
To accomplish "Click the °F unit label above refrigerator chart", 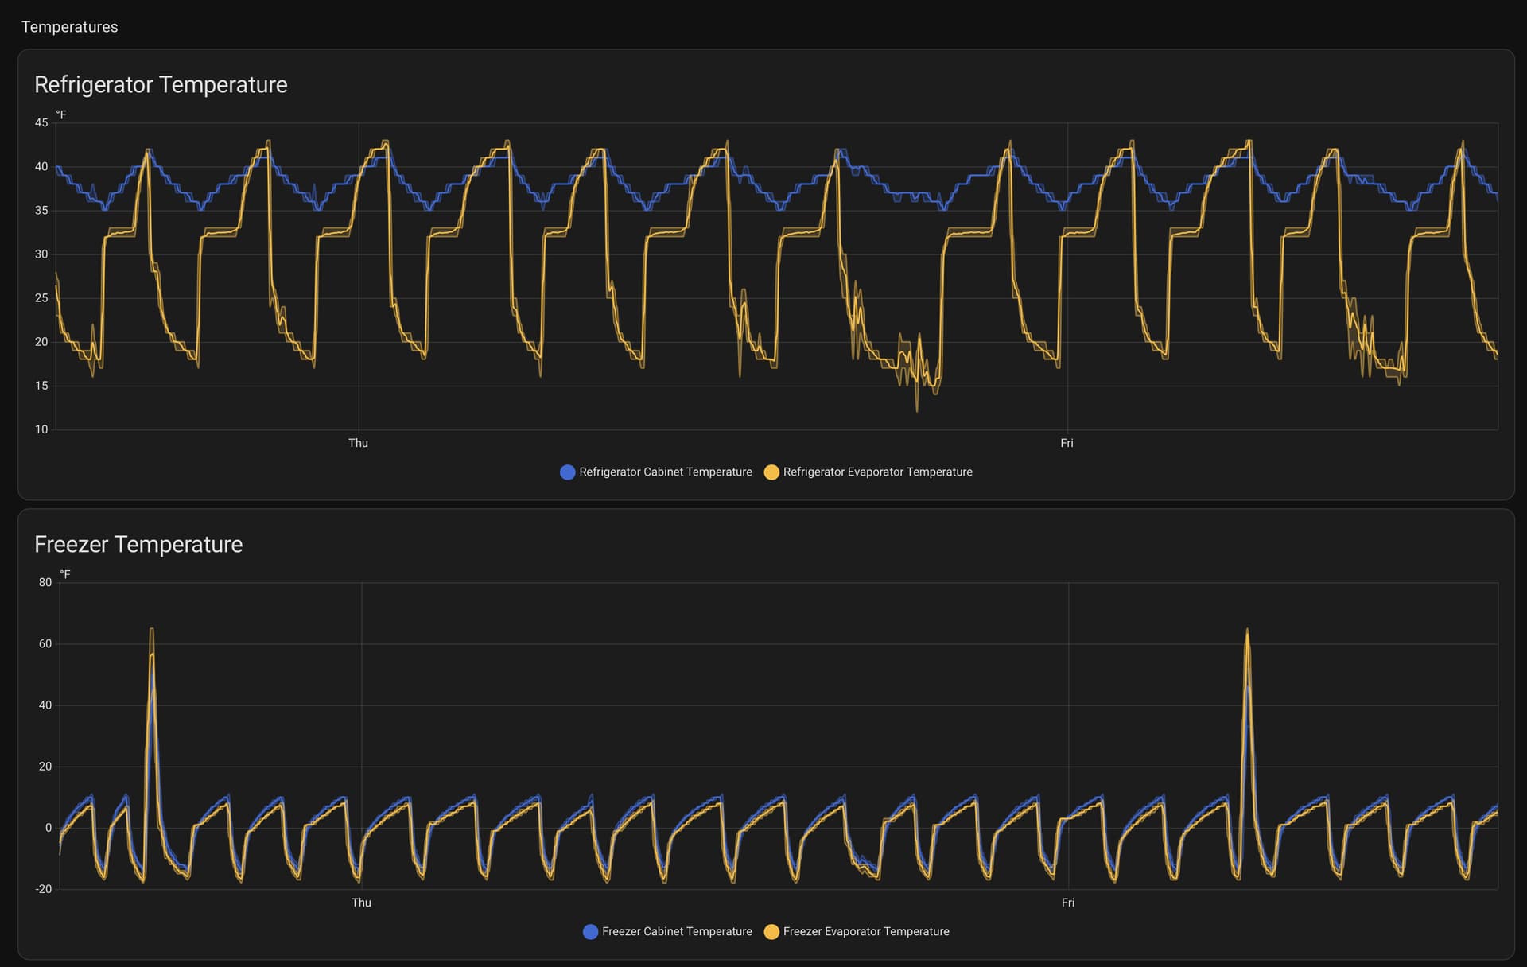I will [x=61, y=115].
